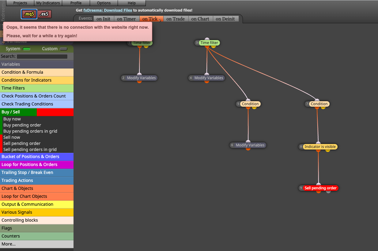The width and height of the screenshot is (378, 251).
Task: Click the .ex5 compile button
Action: click(44, 14)
